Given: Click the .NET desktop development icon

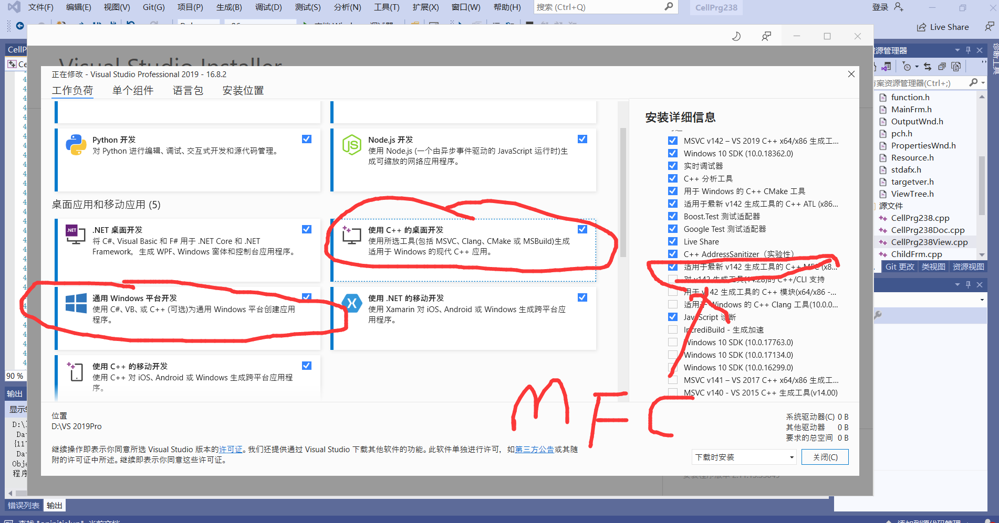Looking at the screenshot, I should pyautogui.click(x=76, y=234).
